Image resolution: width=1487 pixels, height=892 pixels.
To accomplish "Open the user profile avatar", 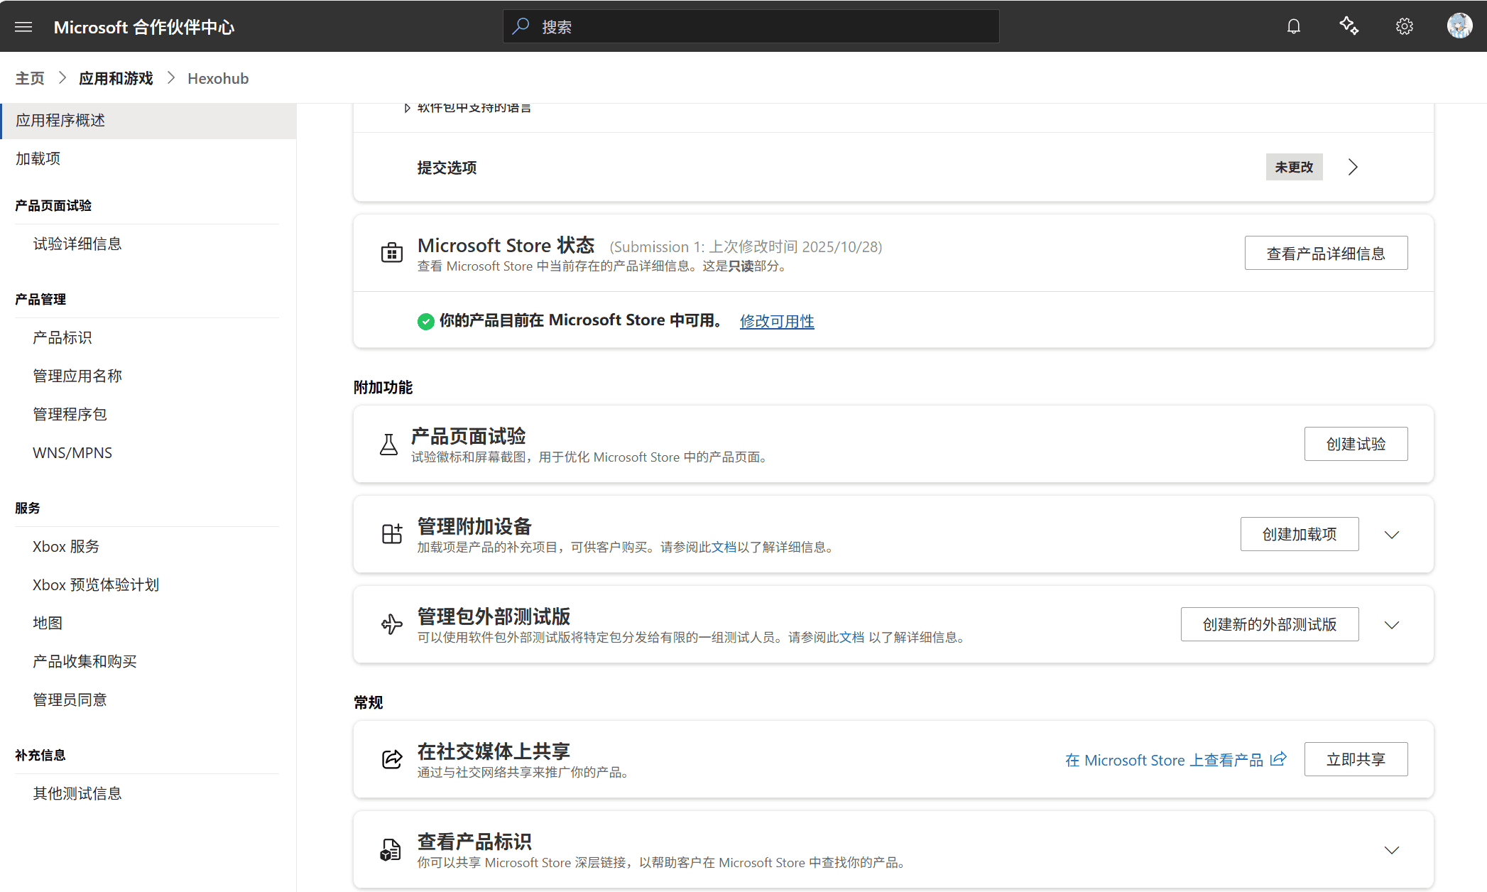I will click(1459, 26).
